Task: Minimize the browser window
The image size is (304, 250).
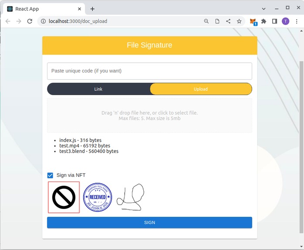Action: [x=277, y=9]
